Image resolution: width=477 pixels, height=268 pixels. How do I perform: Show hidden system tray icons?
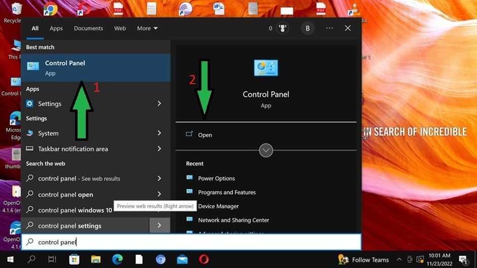399,259
